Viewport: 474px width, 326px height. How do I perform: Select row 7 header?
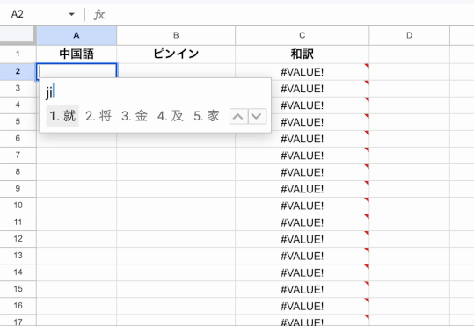pos(18,156)
